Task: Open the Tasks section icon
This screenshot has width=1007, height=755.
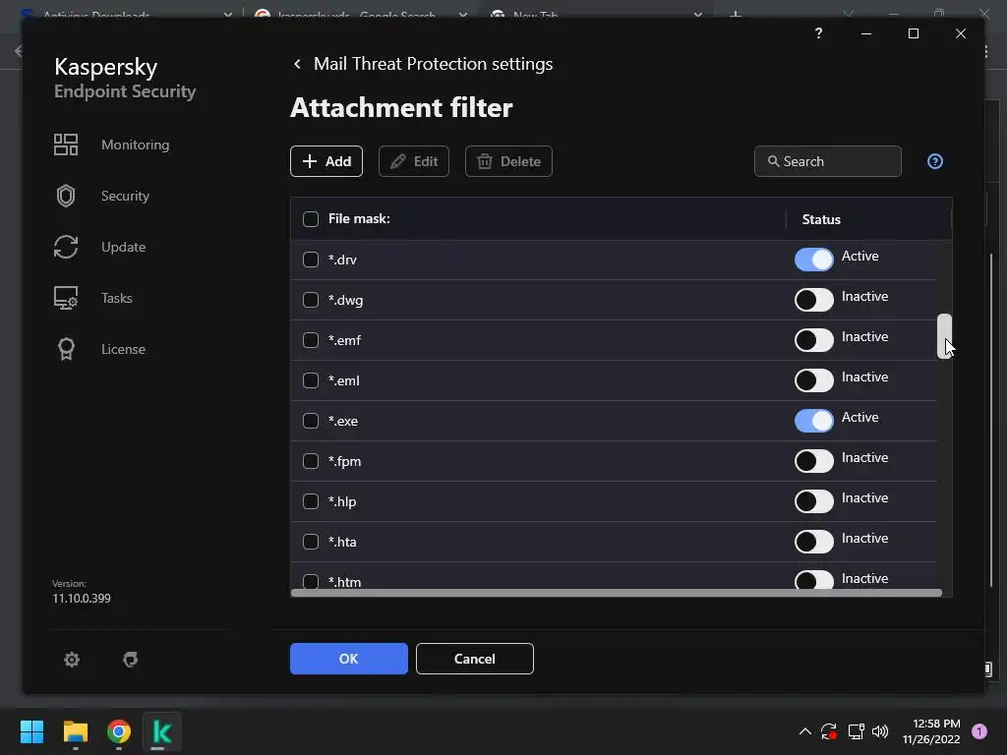Action: pyautogui.click(x=66, y=298)
